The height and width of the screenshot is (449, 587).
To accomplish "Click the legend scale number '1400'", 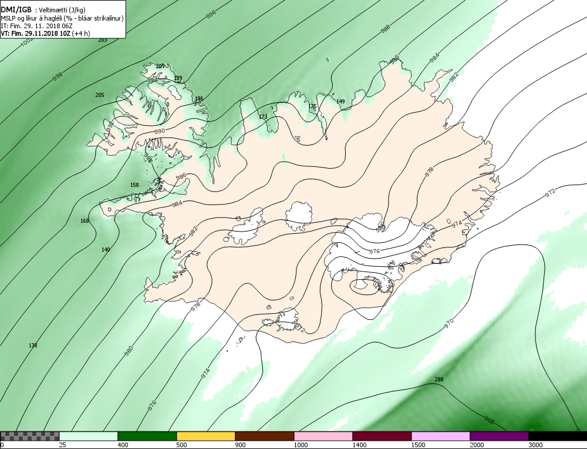I will tap(359, 445).
